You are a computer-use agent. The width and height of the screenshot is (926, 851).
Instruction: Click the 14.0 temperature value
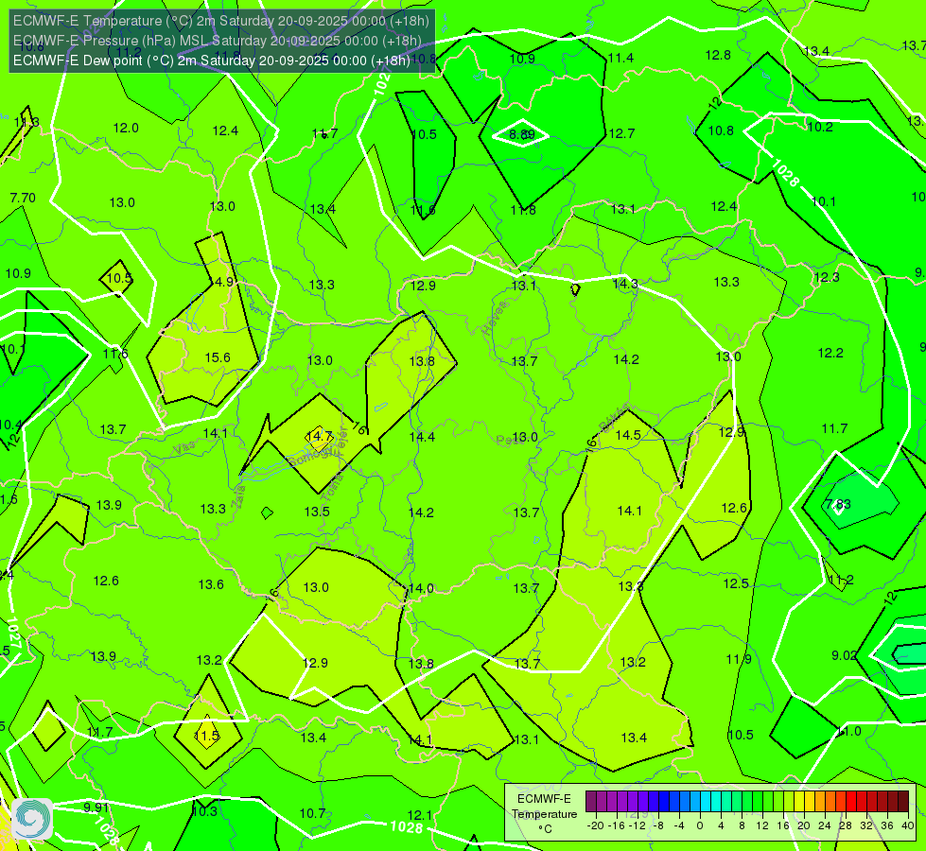[x=421, y=588]
